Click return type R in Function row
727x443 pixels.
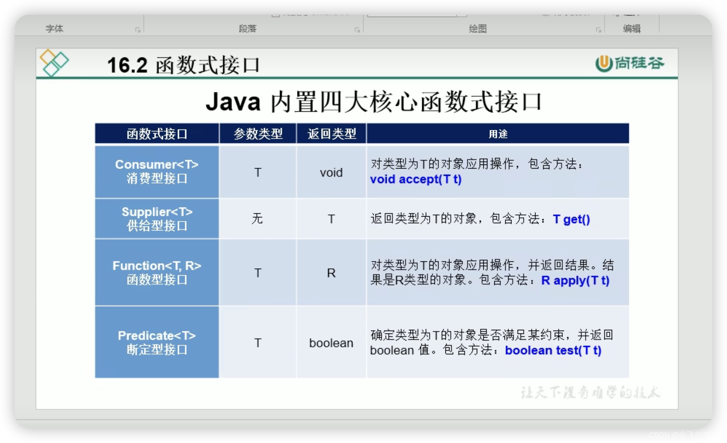(331, 272)
